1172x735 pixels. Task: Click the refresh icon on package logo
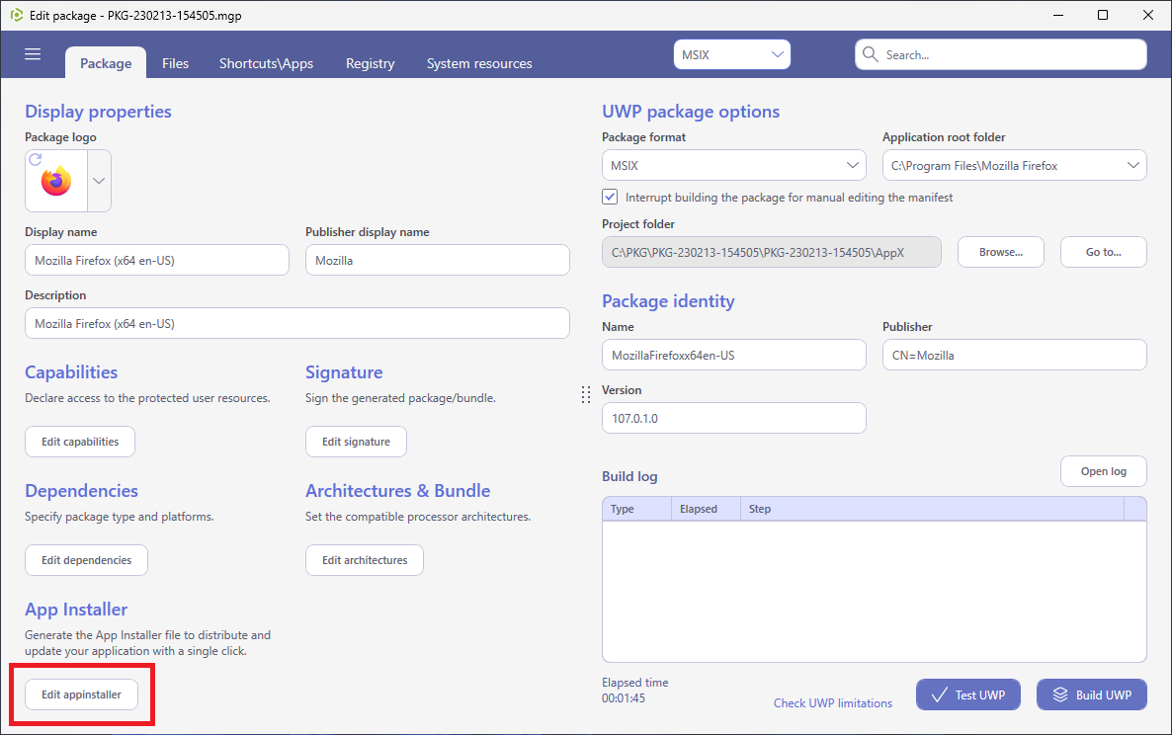(36, 160)
